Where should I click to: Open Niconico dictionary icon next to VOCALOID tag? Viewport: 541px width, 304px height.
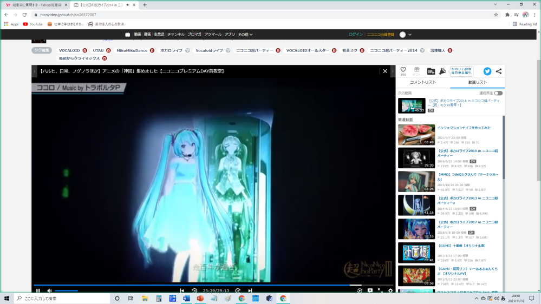[84, 50]
